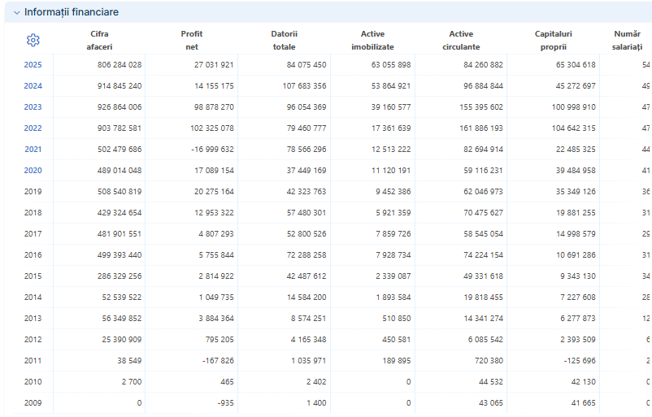Click the Profit net column header
The height and width of the screenshot is (417, 652).
[x=192, y=41]
